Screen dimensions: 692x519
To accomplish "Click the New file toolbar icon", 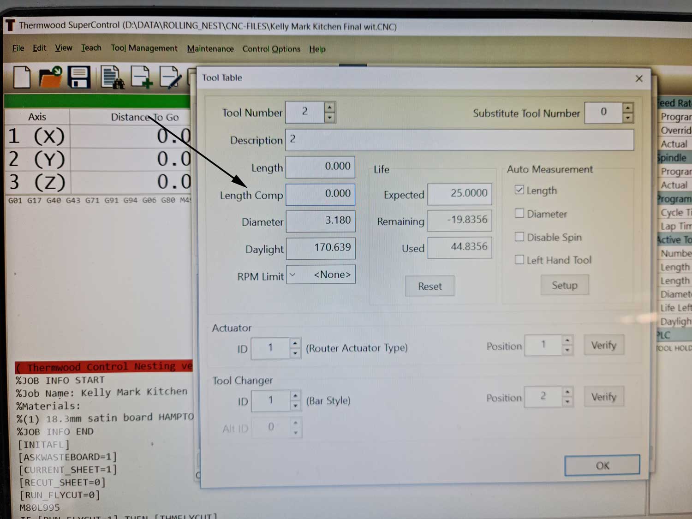I will pos(22,77).
